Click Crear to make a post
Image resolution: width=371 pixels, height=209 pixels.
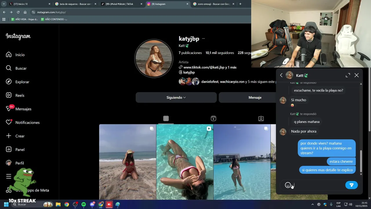point(16,136)
